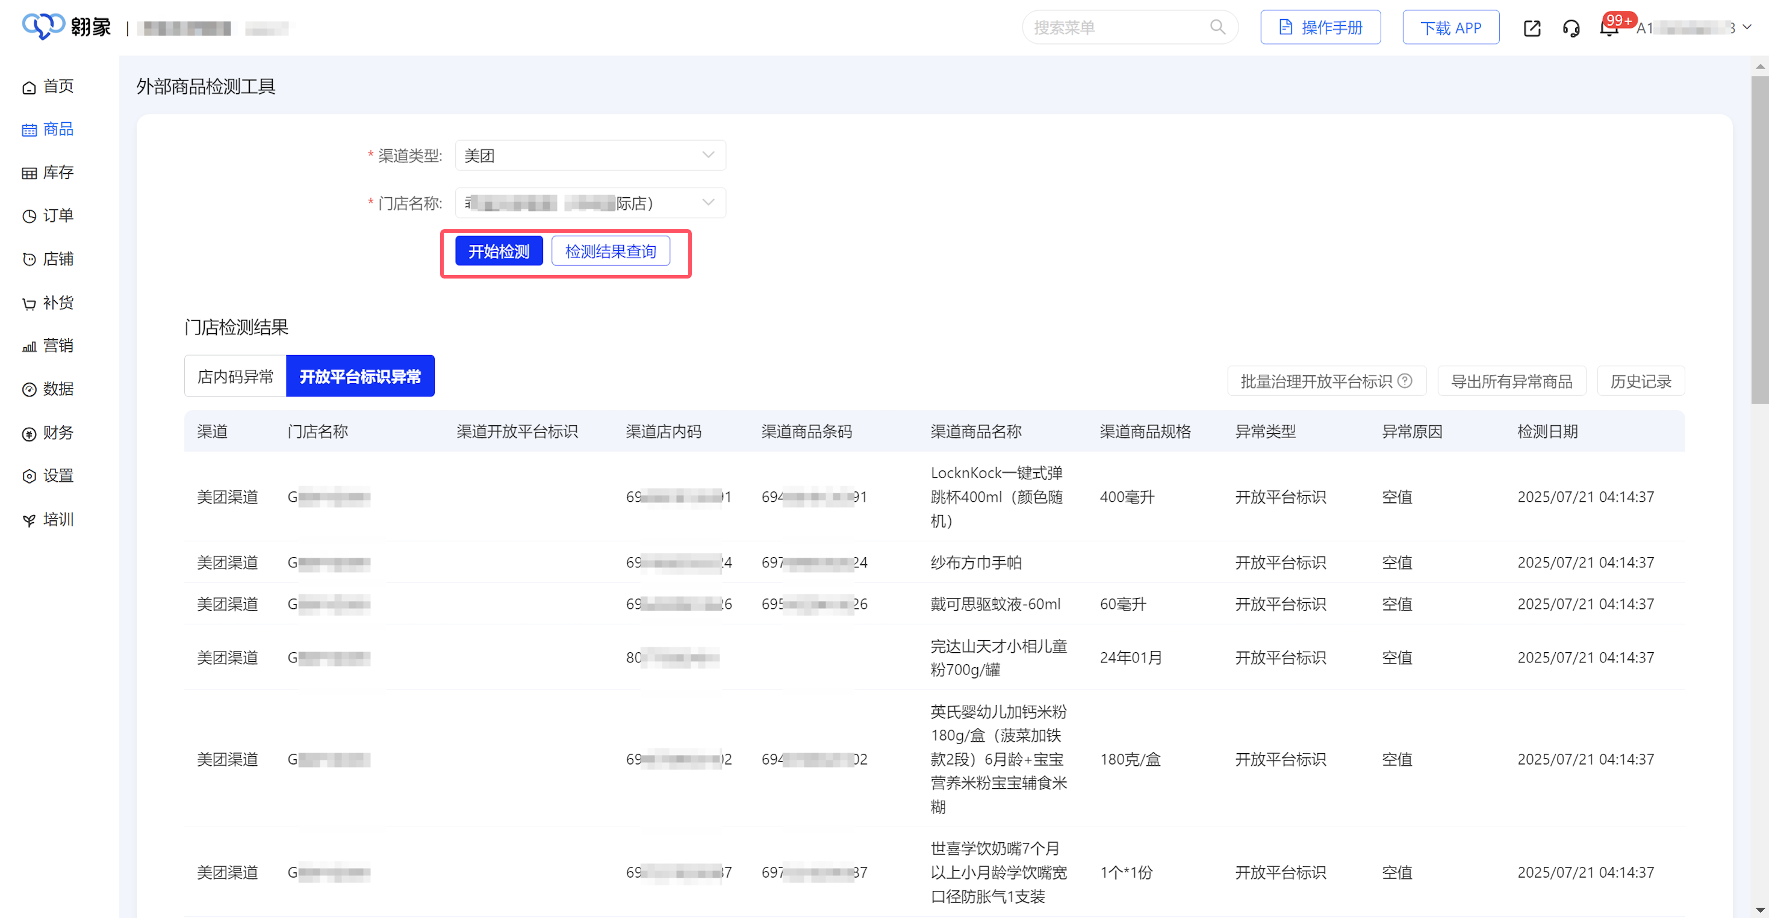The width and height of the screenshot is (1769, 918).
Task: Open account menu chevron at top right
Action: (x=1746, y=28)
